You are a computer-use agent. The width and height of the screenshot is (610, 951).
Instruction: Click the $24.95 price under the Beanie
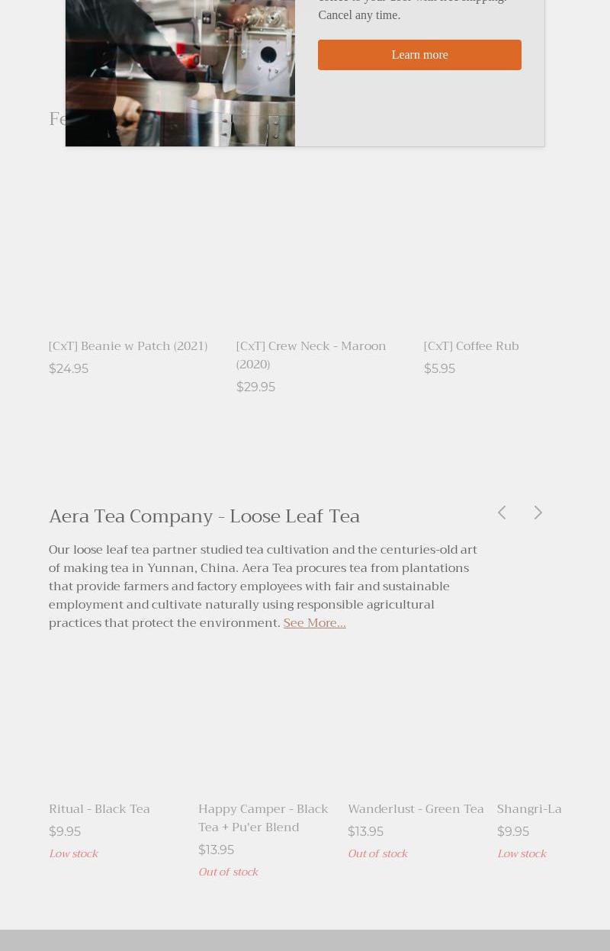tap(69, 369)
